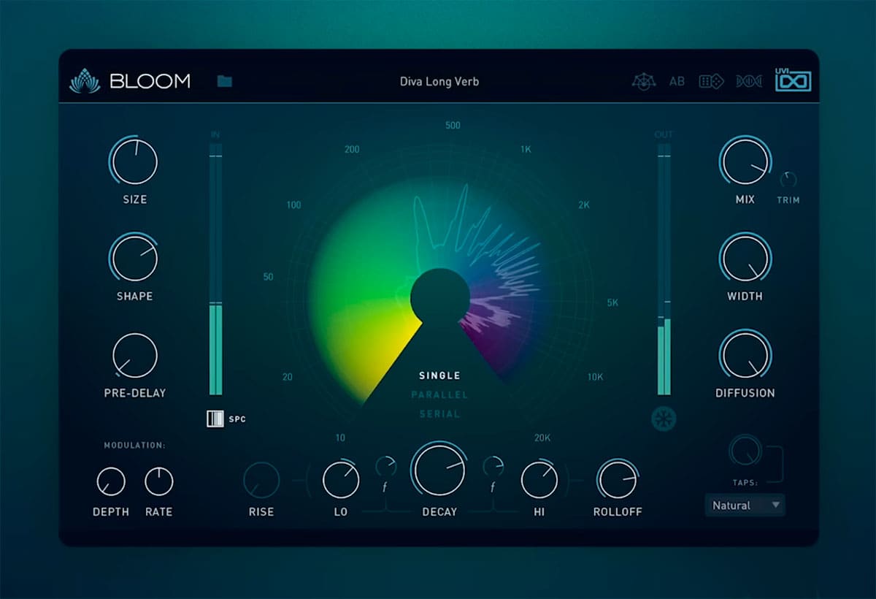Click the Diva Long Verb preset name
Image resolution: width=876 pixels, height=599 pixels.
[x=439, y=81]
